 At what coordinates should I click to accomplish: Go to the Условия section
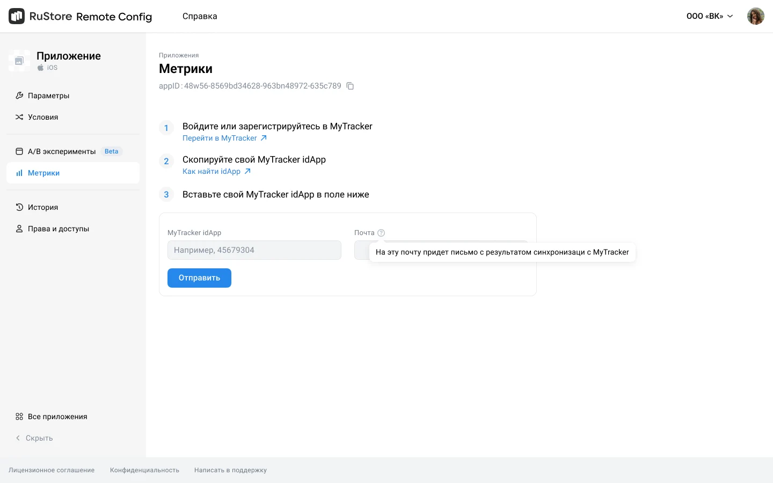(x=73, y=117)
